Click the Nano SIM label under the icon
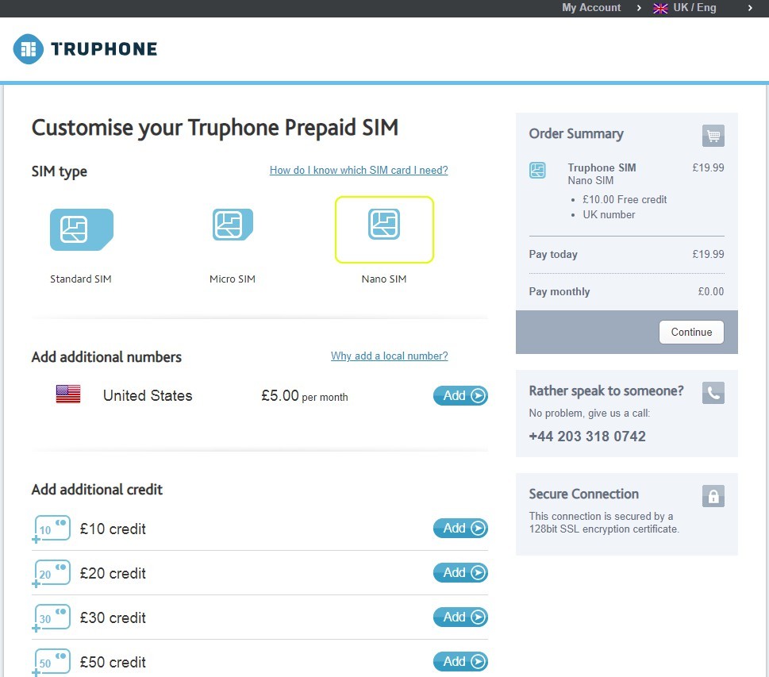The image size is (769, 677). coord(384,279)
